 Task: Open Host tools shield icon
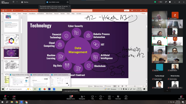118,97
